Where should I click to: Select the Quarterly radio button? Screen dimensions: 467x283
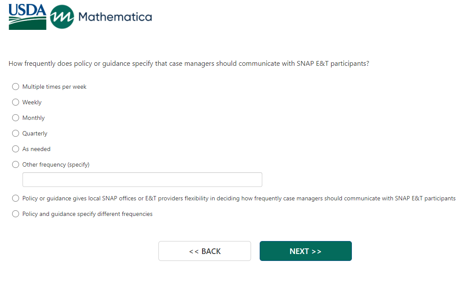pos(16,133)
